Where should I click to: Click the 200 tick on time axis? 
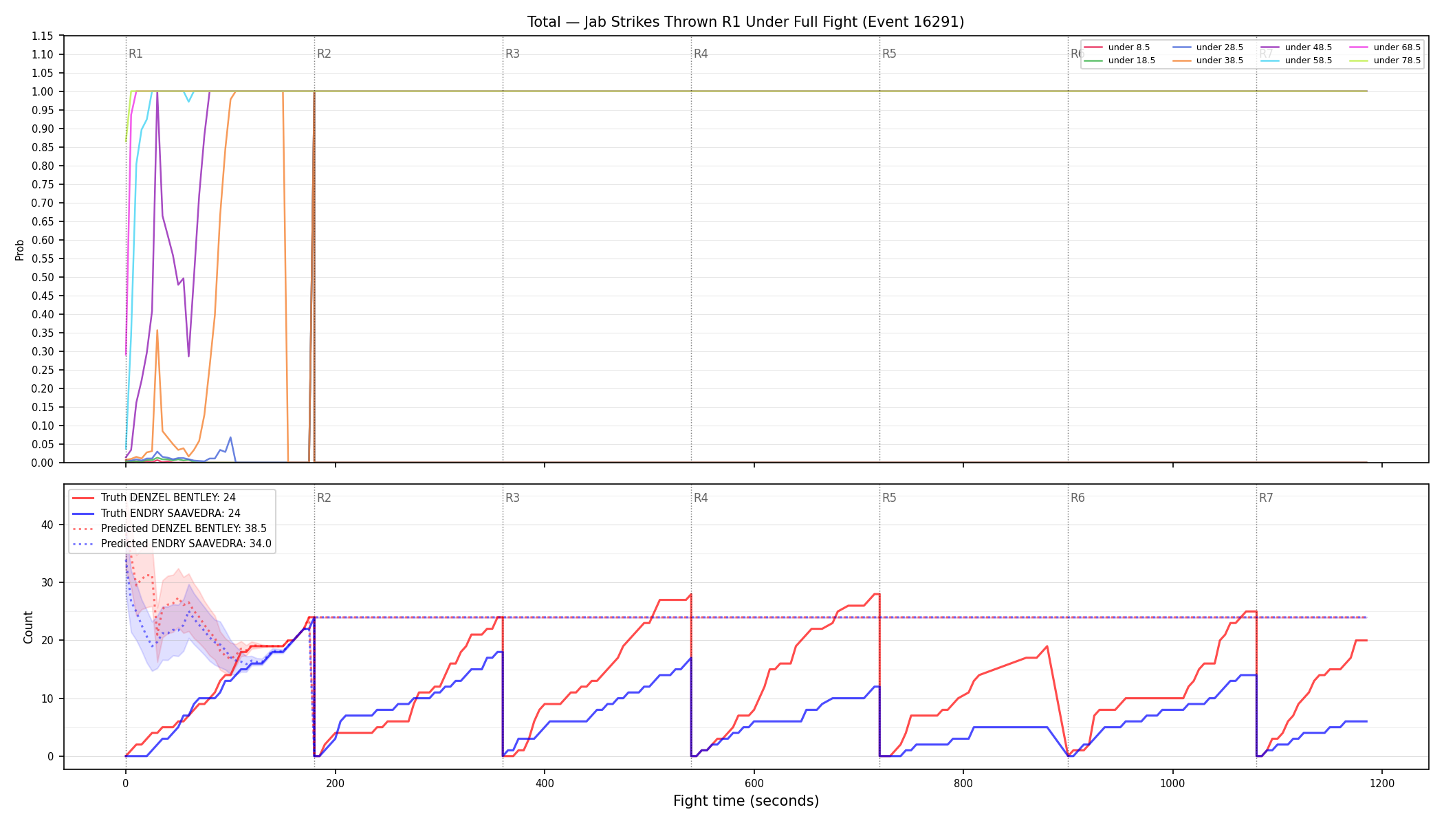click(x=335, y=783)
